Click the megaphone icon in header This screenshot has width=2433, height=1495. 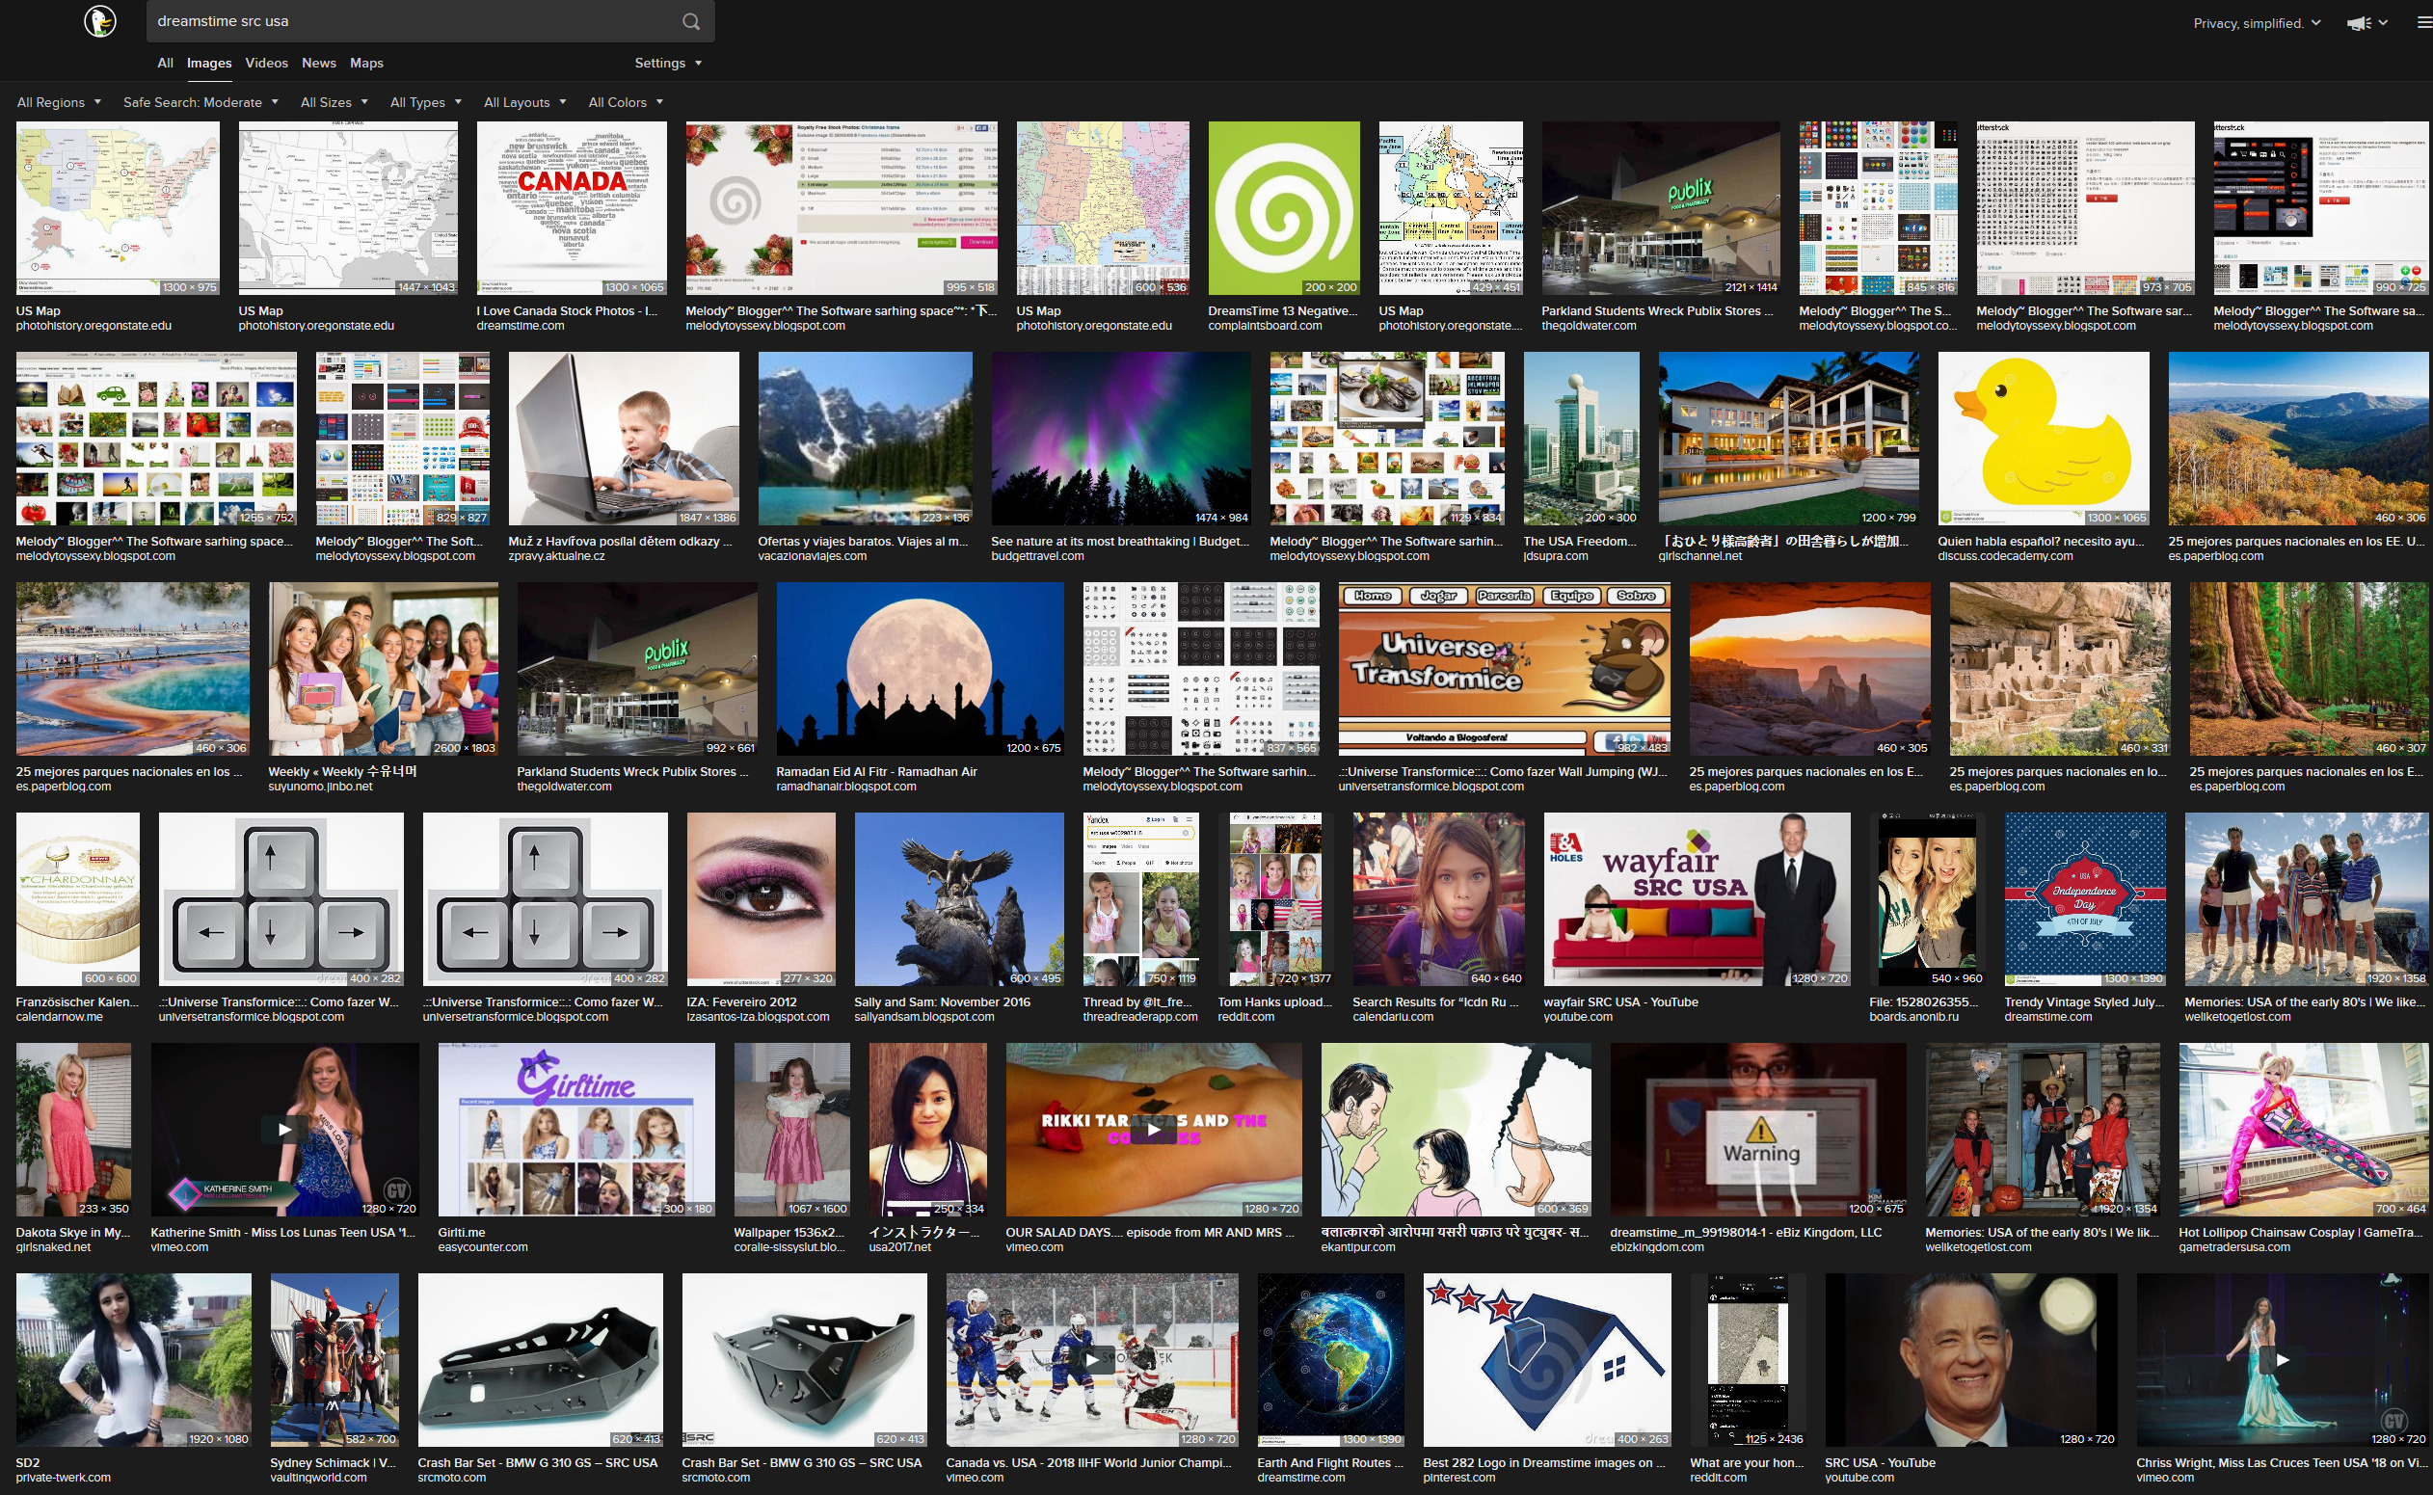pos(2360,23)
